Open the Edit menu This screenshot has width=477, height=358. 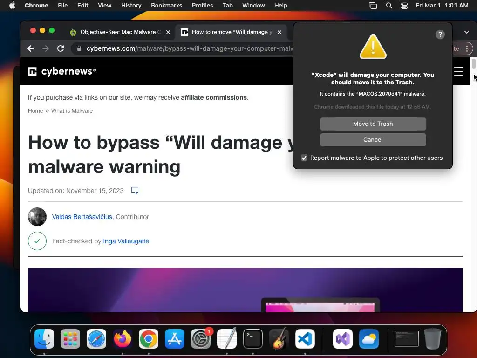point(83,5)
